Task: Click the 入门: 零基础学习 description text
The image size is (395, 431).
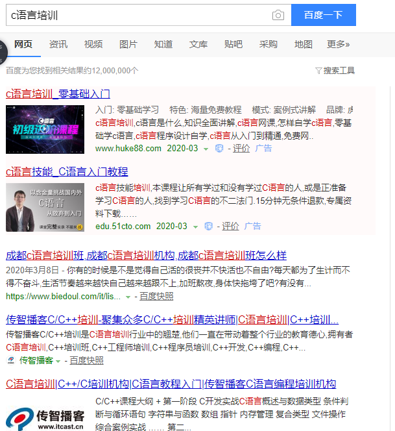Action: tap(127, 110)
